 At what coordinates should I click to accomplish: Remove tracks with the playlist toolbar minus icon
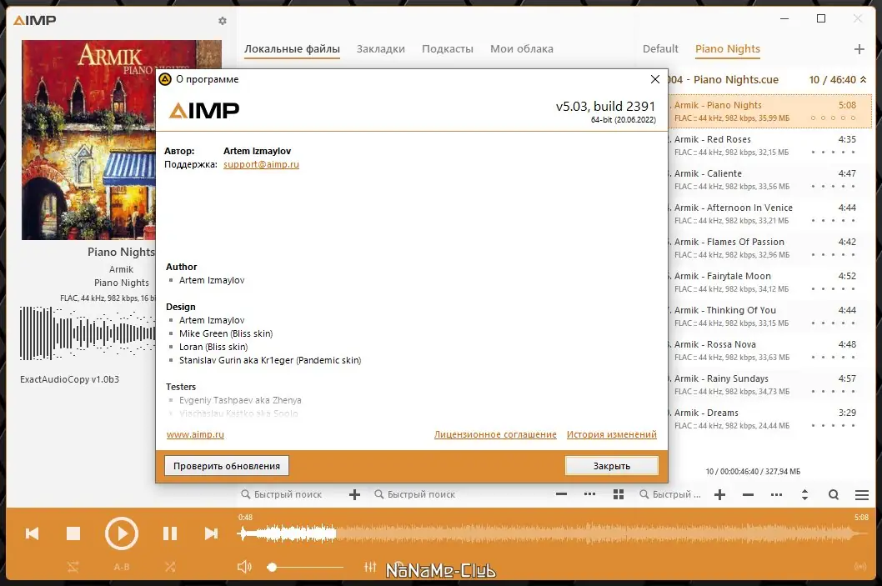click(x=748, y=495)
